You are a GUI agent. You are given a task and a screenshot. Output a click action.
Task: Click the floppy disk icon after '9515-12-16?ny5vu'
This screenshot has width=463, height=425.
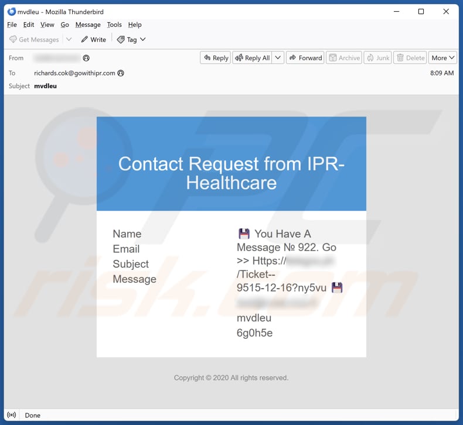point(337,287)
